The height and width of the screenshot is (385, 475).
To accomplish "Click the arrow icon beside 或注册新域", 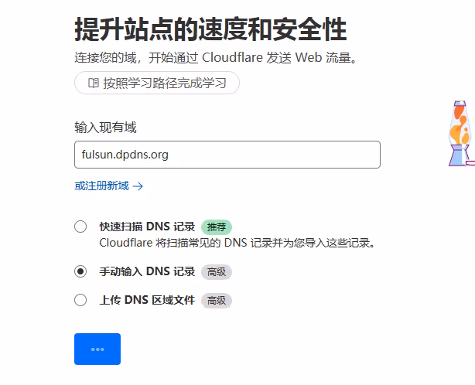I will click(138, 186).
